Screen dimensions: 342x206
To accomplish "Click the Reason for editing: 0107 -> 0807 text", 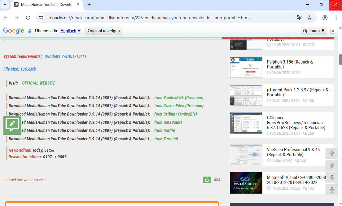I will [x=37, y=157].
